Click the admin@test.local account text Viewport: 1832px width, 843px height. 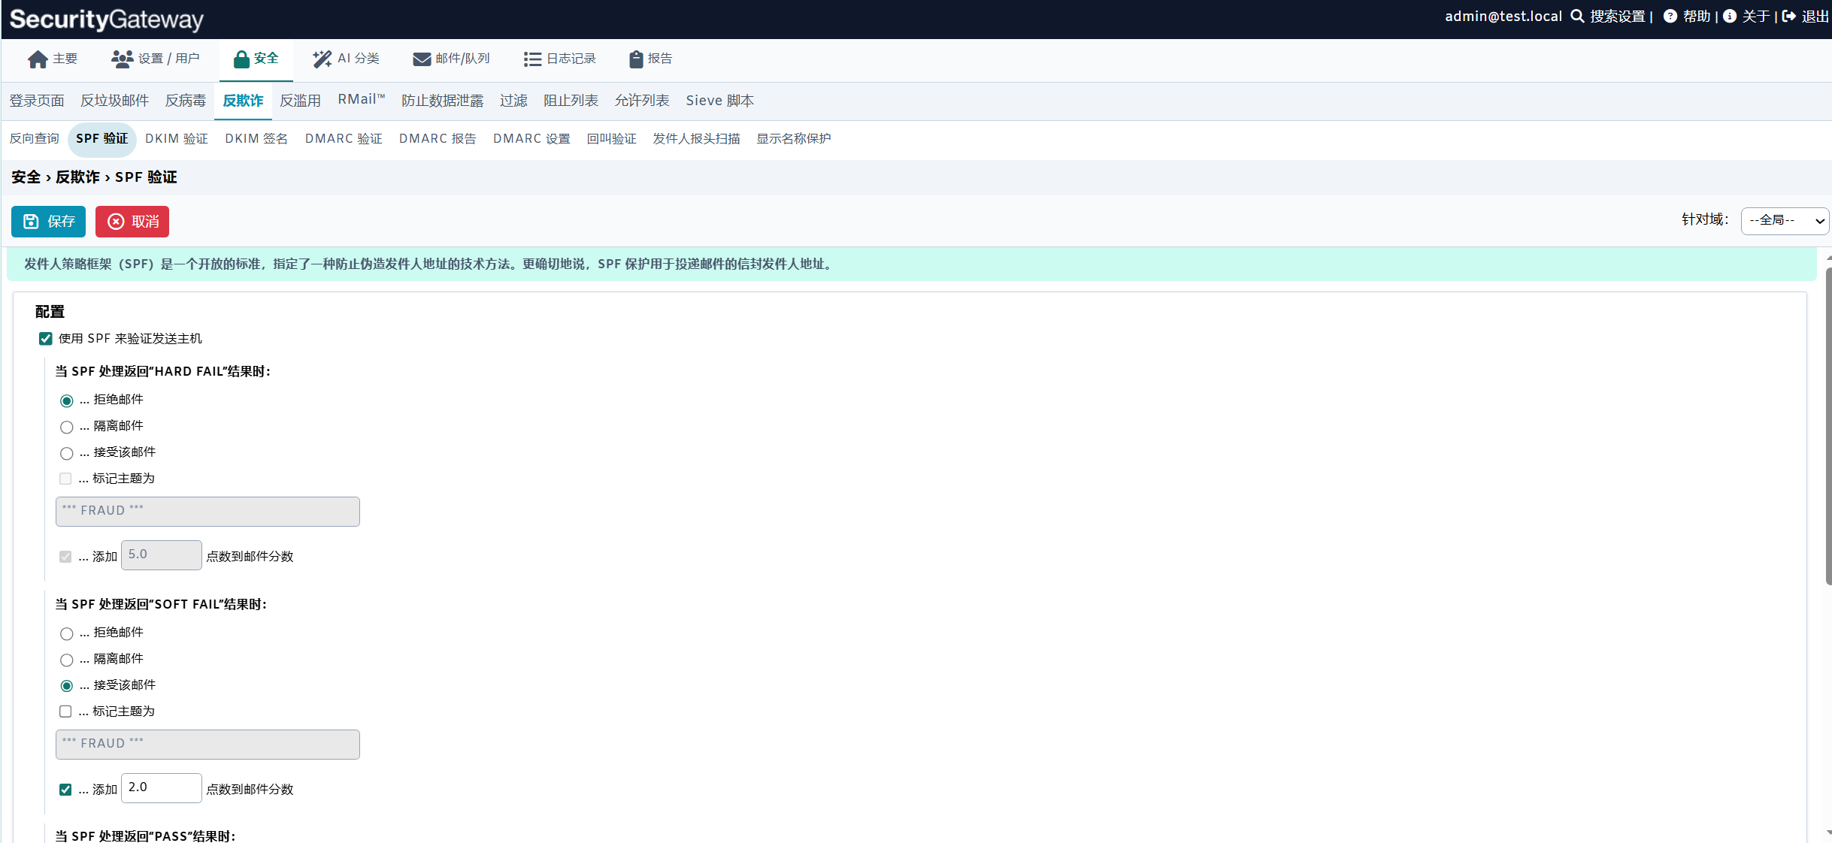(1503, 17)
